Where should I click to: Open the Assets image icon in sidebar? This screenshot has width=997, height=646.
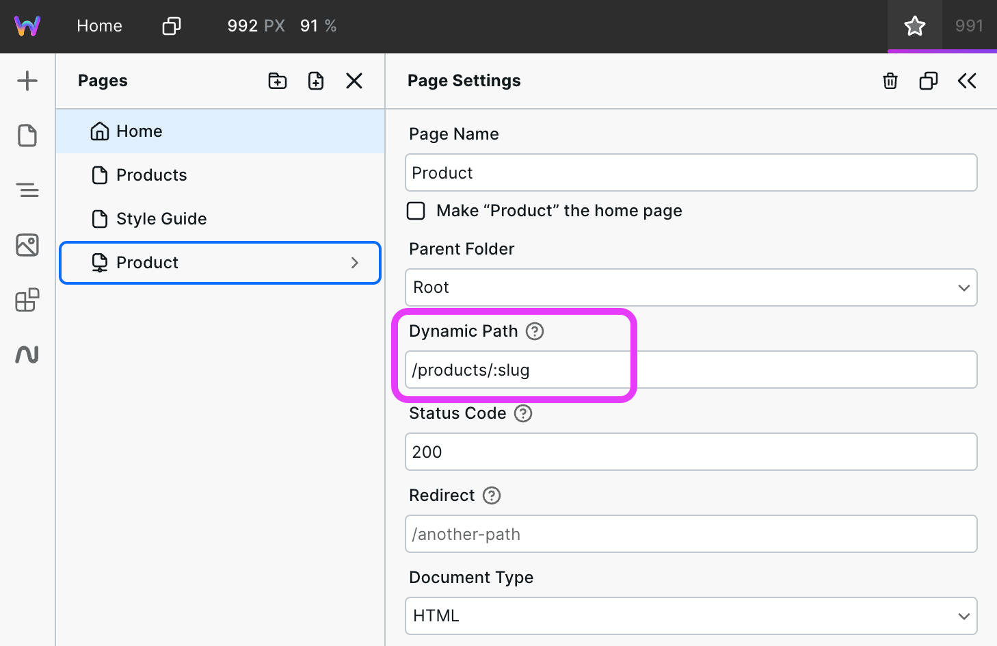[27, 245]
